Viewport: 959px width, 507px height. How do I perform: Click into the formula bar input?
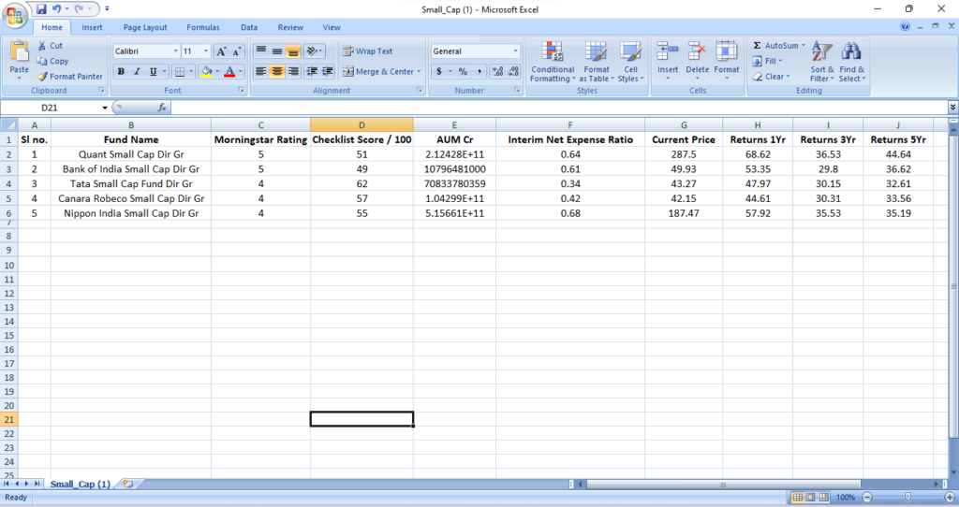[x=560, y=108]
